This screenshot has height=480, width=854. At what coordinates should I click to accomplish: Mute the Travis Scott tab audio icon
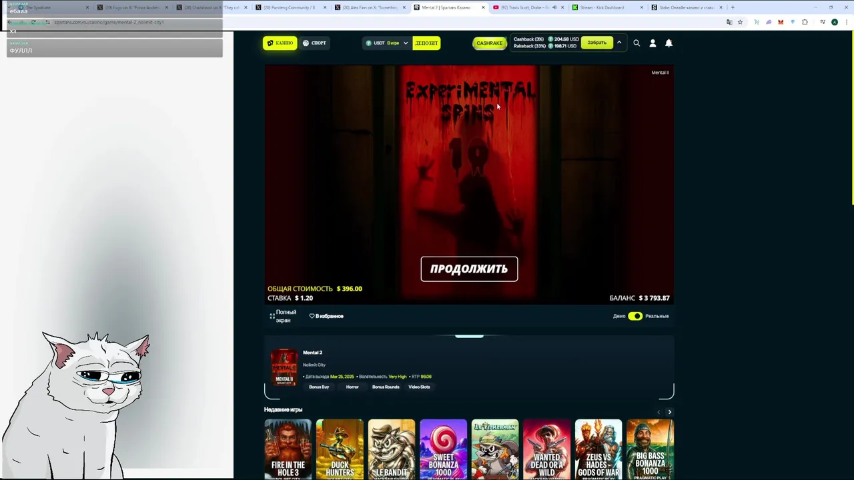(554, 7)
